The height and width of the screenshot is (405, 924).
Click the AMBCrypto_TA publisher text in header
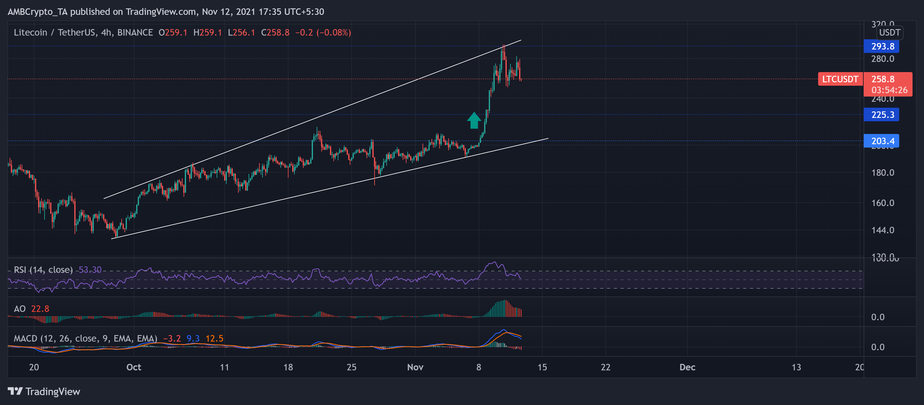pos(38,12)
